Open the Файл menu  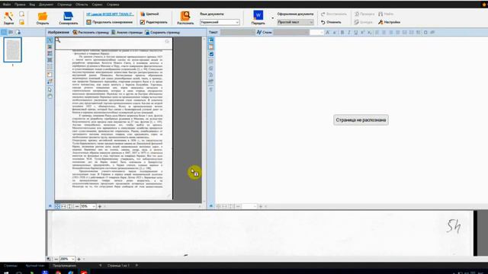click(x=7, y=5)
